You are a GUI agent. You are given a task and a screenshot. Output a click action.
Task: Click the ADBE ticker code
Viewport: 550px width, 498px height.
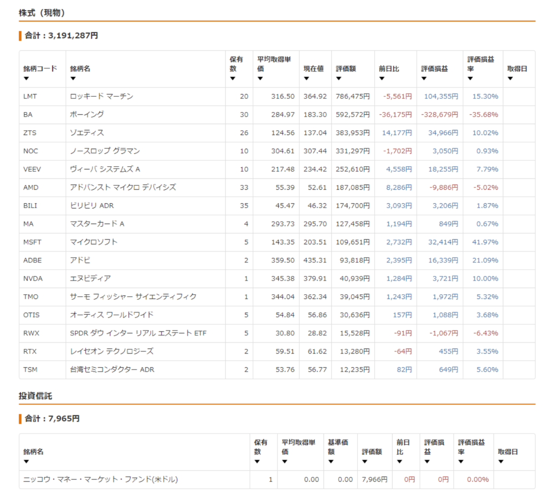tap(33, 260)
